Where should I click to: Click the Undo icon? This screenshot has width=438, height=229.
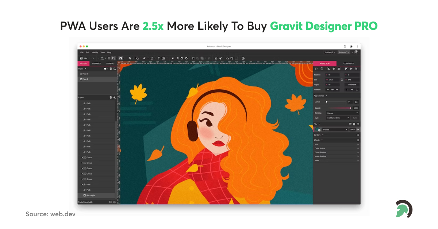[86, 58]
